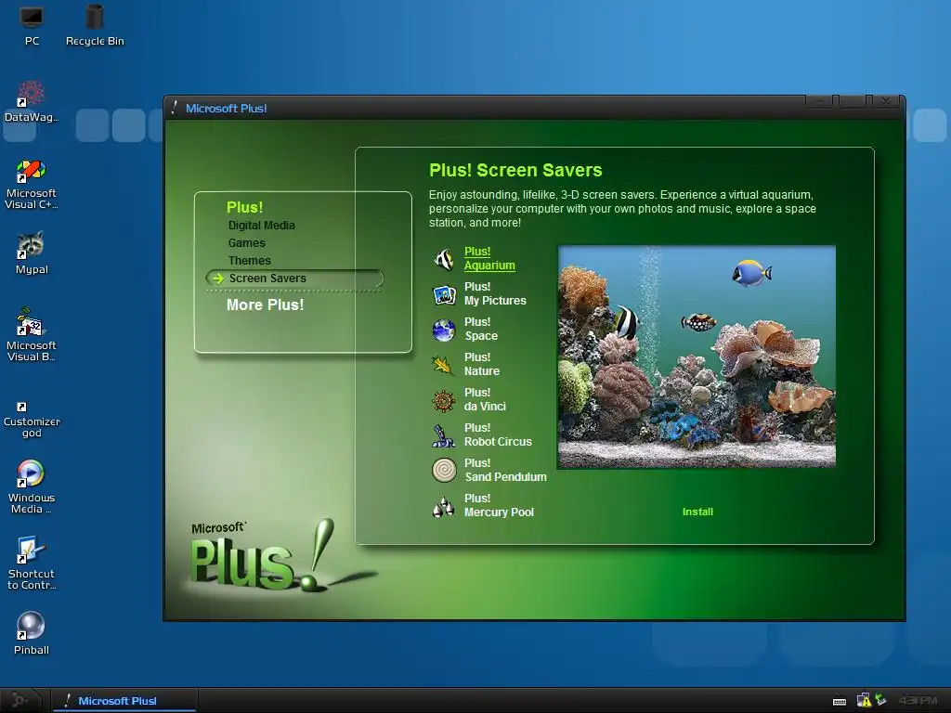Select the Pinball desktop icon
The image size is (951, 713).
(31, 633)
